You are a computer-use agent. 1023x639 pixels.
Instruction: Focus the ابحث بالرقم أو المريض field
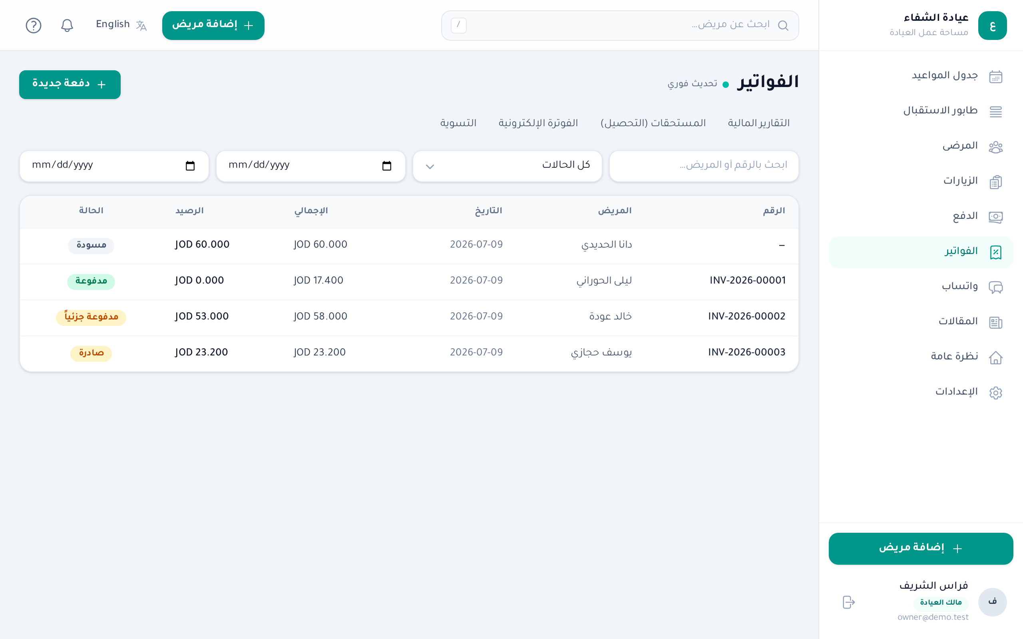pos(704,166)
